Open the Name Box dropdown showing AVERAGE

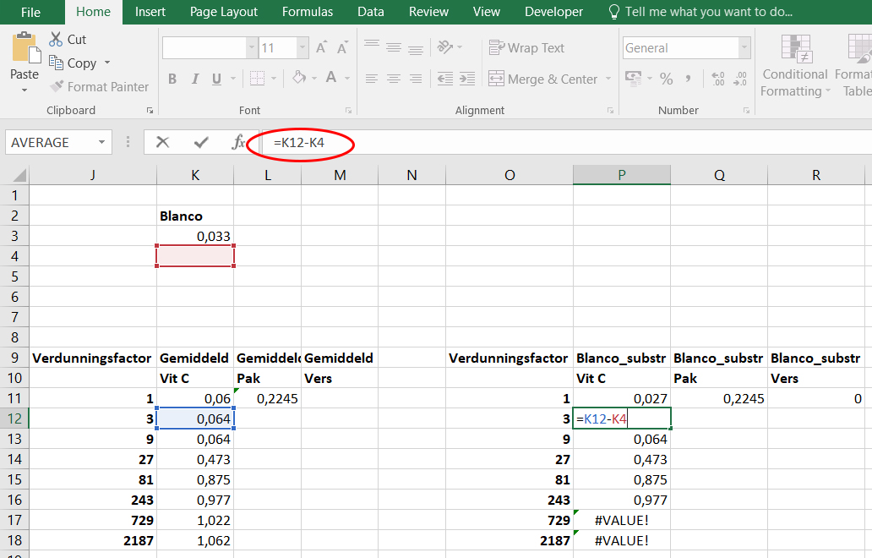[x=102, y=142]
